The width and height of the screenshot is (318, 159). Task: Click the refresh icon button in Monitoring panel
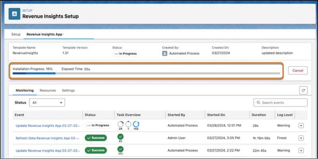point(303,91)
